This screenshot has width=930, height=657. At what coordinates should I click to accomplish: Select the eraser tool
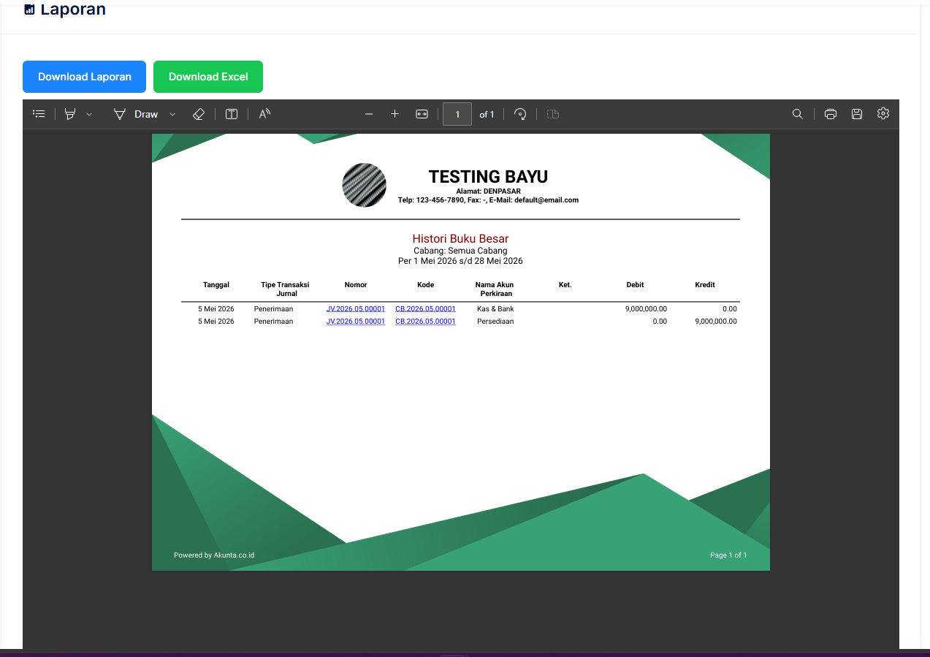click(198, 114)
